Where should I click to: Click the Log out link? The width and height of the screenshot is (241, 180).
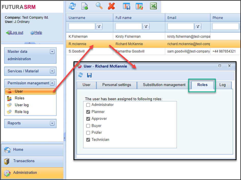click(x=17, y=33)
